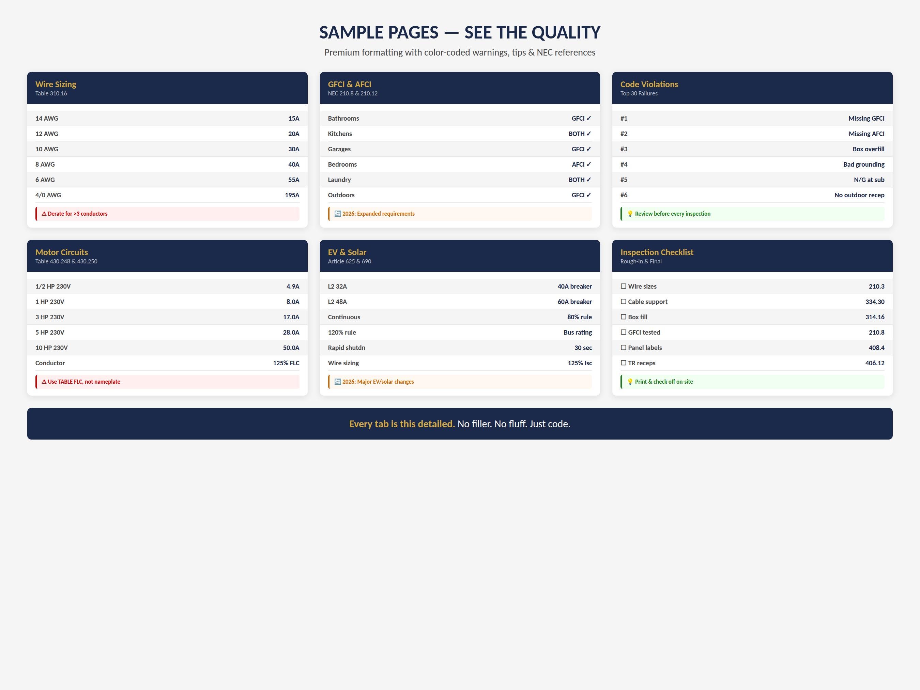Click the checkmark in the Bathrooms GFCI row
920x690 pixels.
click(589, 119)
